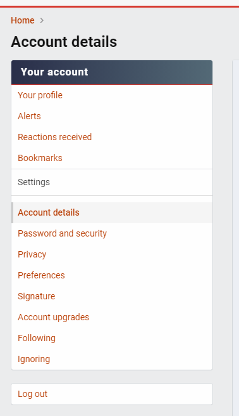Screen dimensions: 239x416
Task: Click the Account details page heading
Action: coord(64,42)
